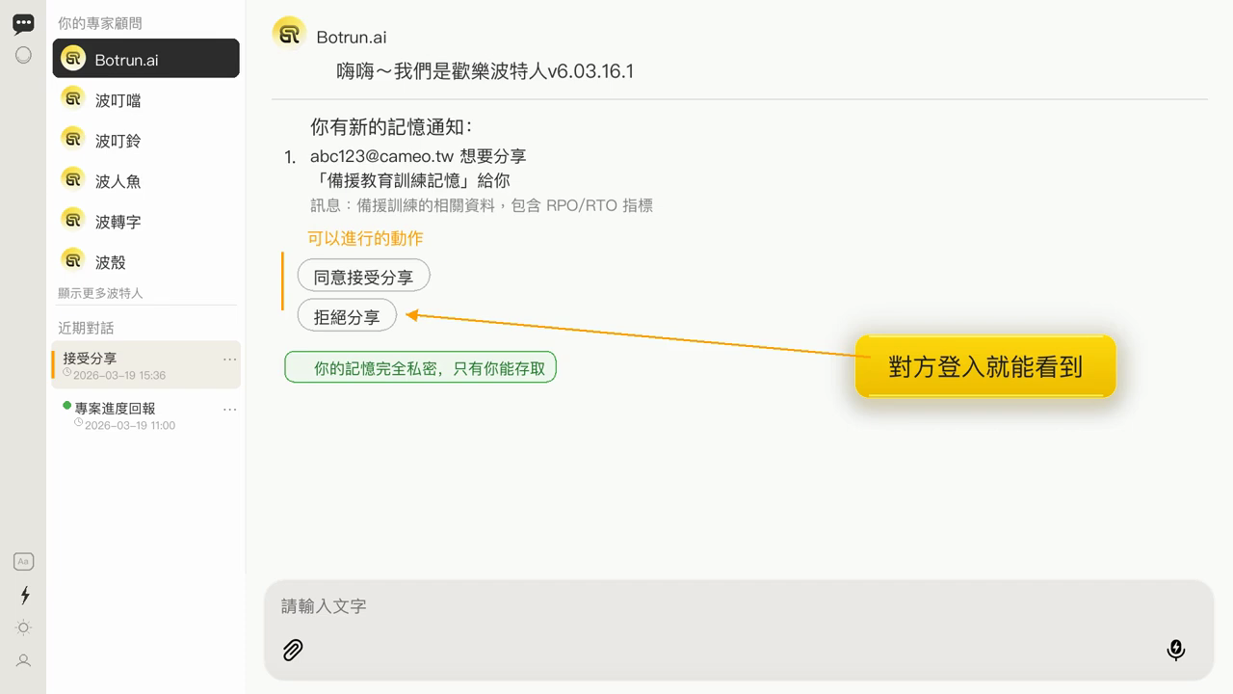Expand 顯示更多波特人 to show more bots

[x=100, y=293]
